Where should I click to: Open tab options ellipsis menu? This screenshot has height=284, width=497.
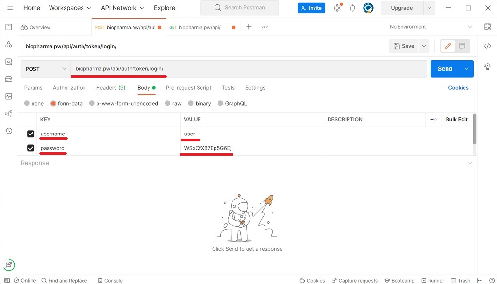(x=265, y=27)
